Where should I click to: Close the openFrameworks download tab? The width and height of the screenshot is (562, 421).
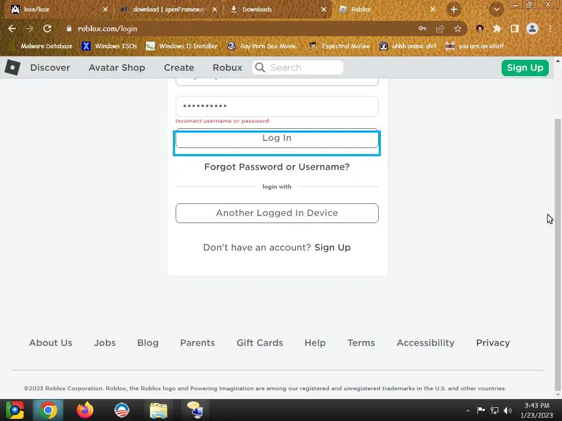click(x=215, y=10)
